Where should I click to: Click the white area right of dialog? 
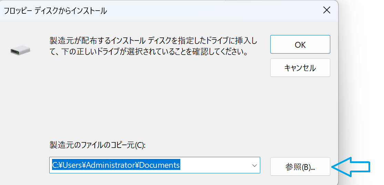pyautogui.click(x=362, y=86)
